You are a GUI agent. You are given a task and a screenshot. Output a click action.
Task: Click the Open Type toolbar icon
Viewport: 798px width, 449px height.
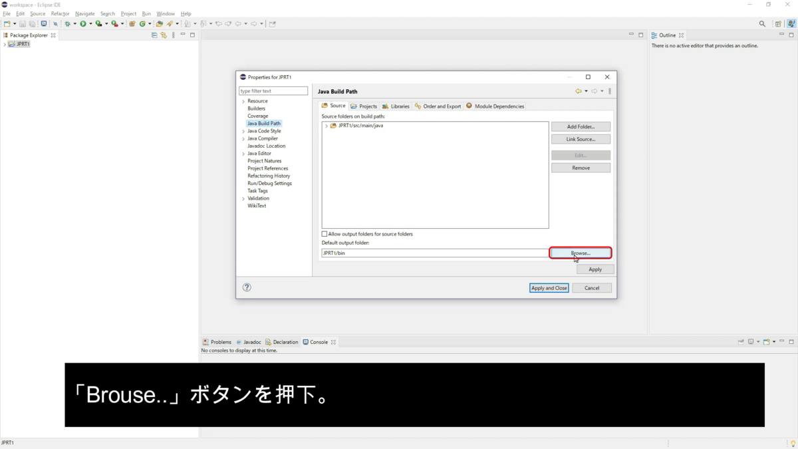[x=160, y=23]
